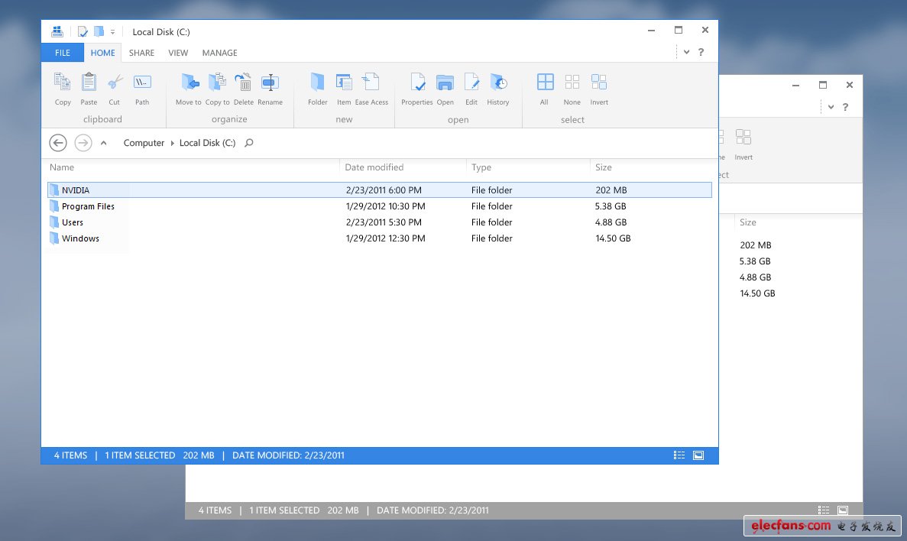This screenshot has width=907, height=541.
Task: Create a new Folder from ribbon
Action: (x=317, y=83)
